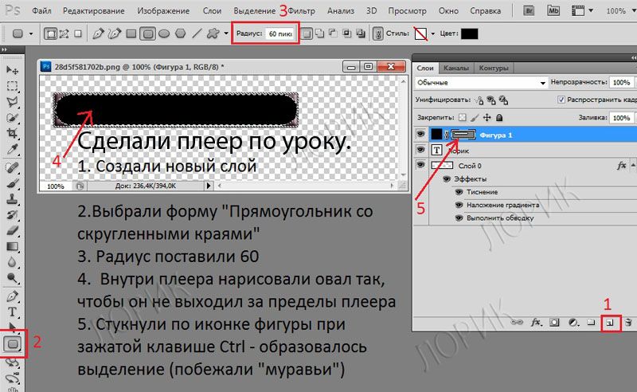Add a layer mask

(554, 323)
